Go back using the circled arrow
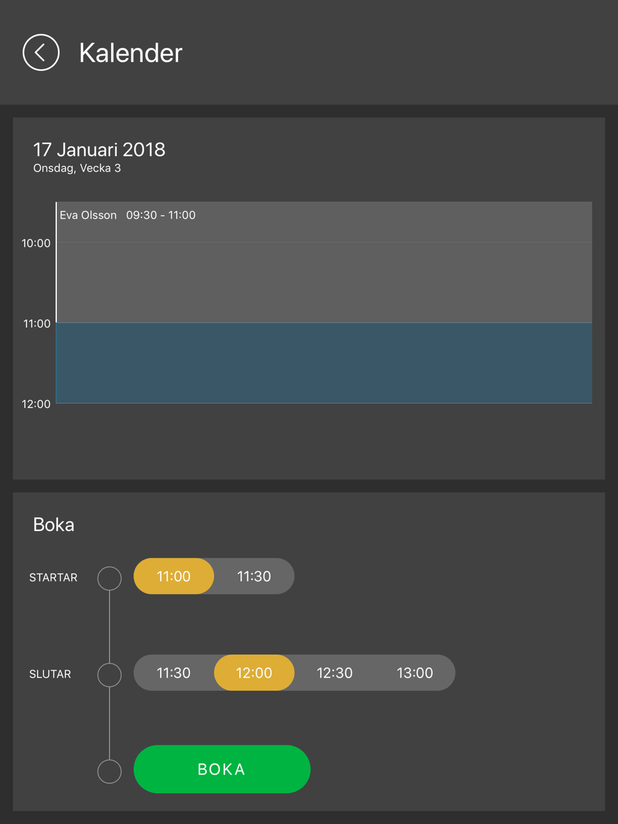Viewport: 618px width, 824px height. click(x=41, y=53)
